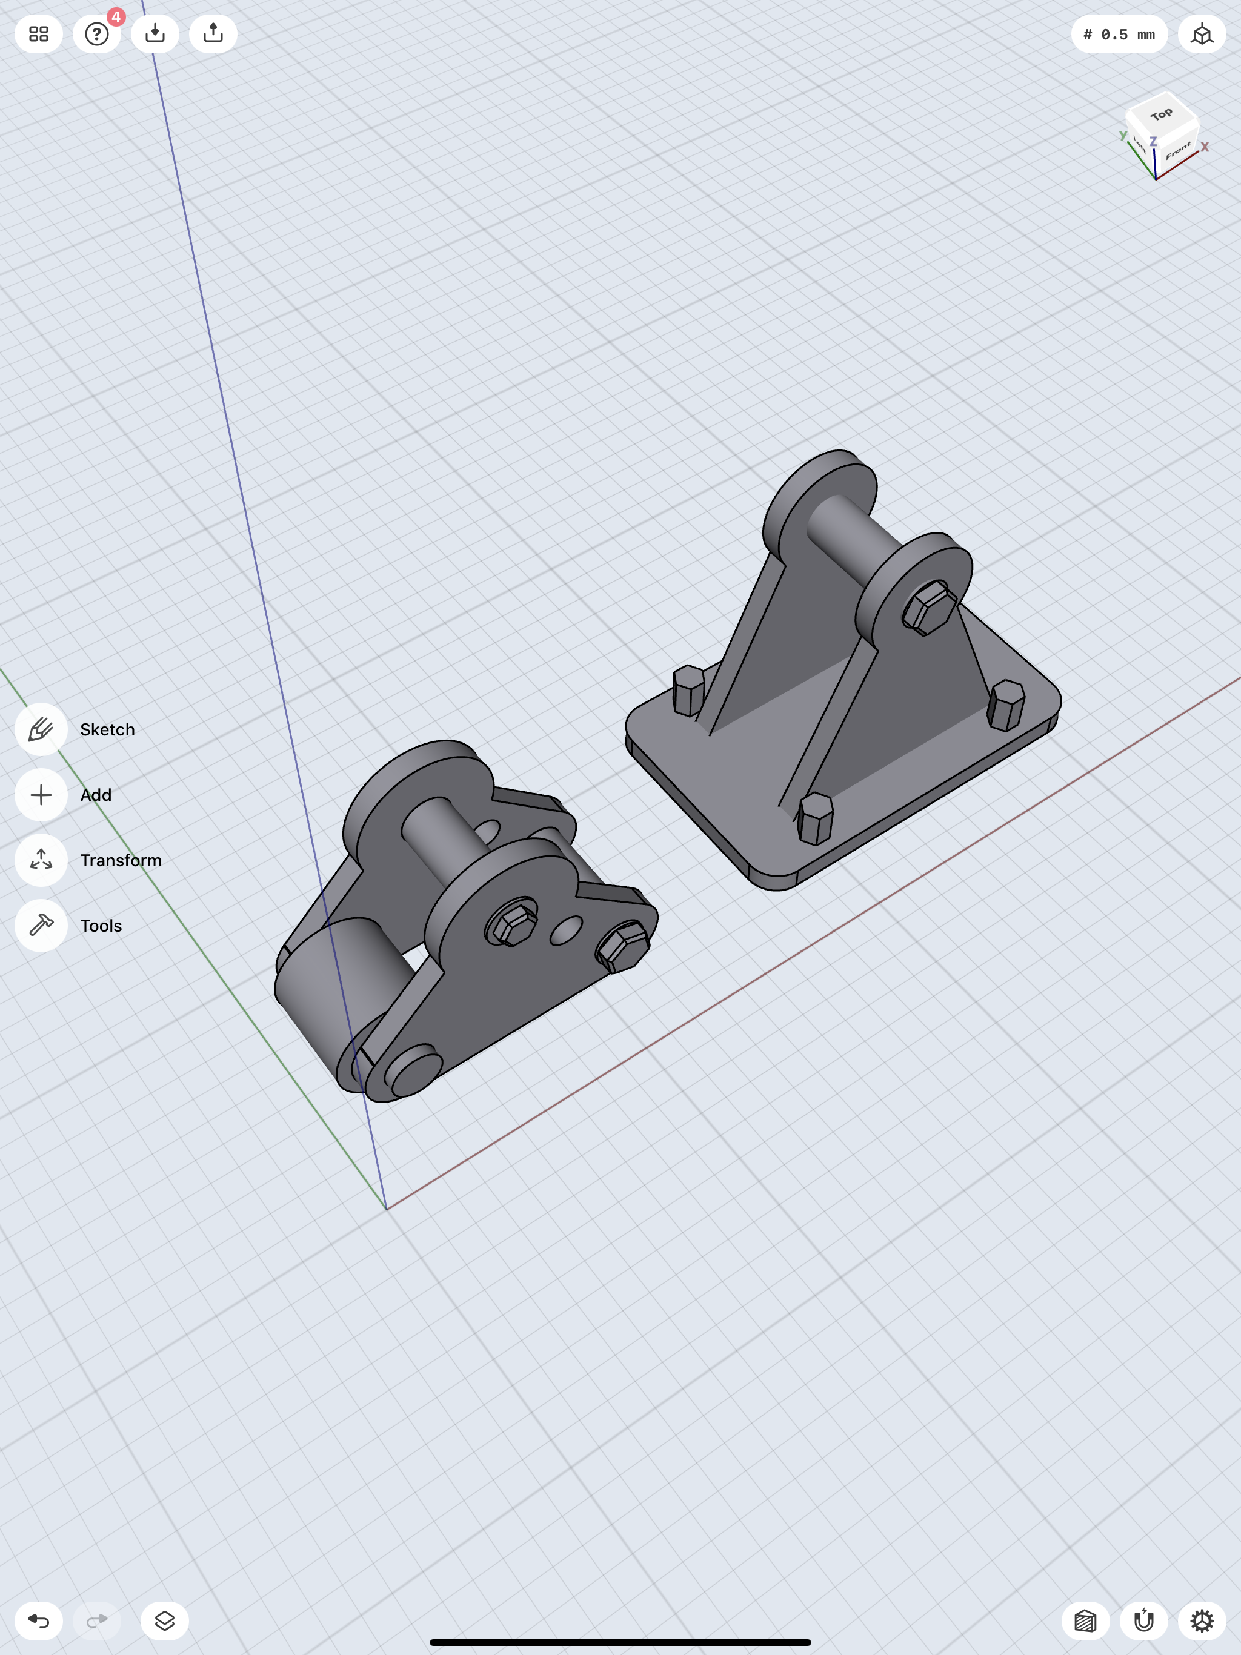This screenshot has height=1655, width=1241.
Task: Toggle the section view hatched icon
Action: click(x=1085, y=1620)
